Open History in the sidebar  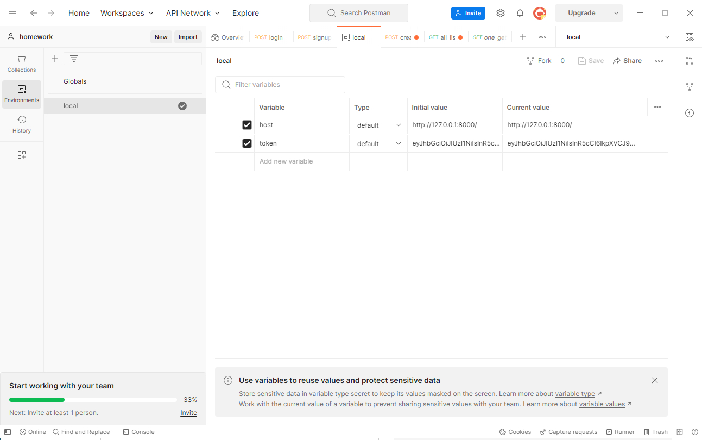tap(22, 124)
